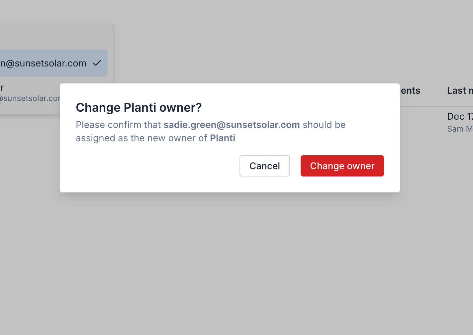Click the 'assigned as the new owner of' text

click(x=142, y=138)
